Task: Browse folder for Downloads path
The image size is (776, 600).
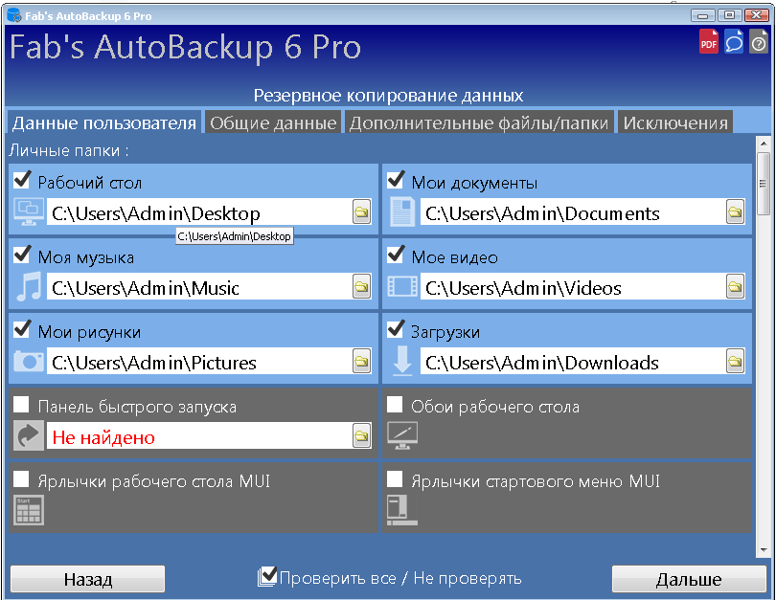Action: tap(736, 362)
